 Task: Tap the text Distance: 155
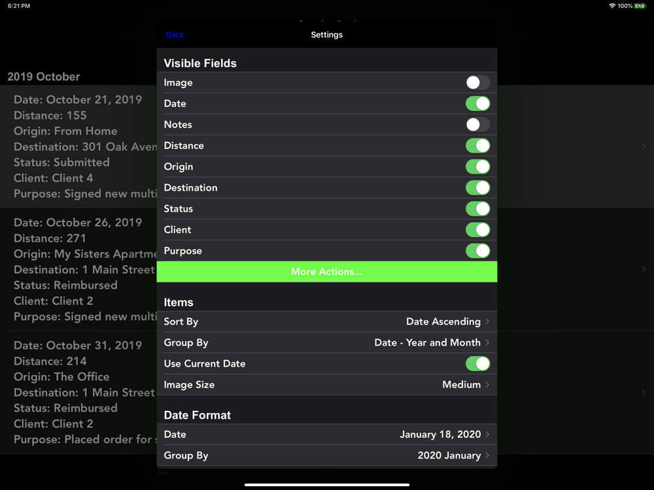click(x=50, y=116)
